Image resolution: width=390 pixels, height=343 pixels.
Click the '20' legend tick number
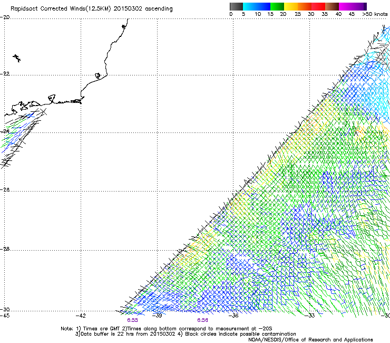click(x=283, y=14)
